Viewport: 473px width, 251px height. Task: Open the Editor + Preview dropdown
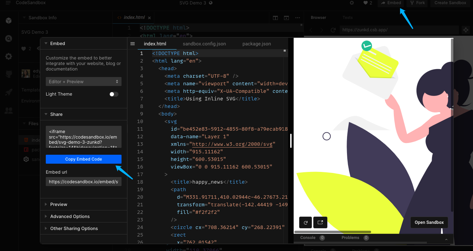84,81
